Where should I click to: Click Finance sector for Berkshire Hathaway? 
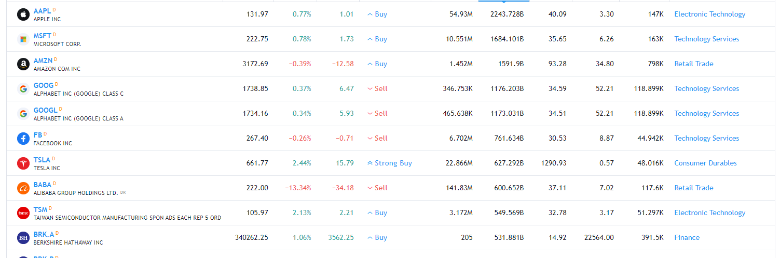tap(687, 238)
